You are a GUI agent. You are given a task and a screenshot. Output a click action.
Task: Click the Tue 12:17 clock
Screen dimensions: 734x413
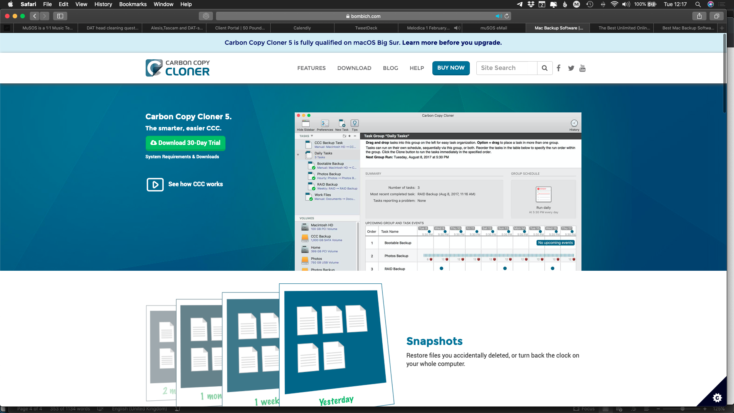[x=675, y=4]
